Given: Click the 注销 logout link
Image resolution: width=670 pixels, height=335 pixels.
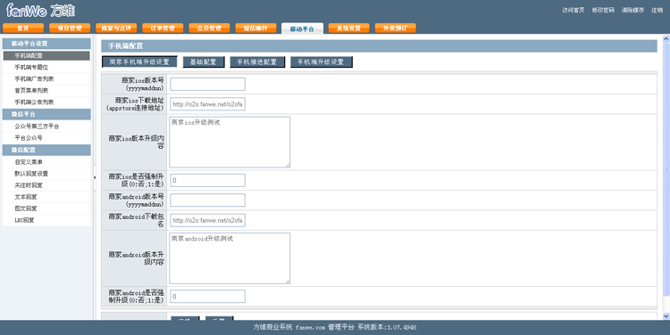Looking at the screenshot, I should click(x=657, y=10).
